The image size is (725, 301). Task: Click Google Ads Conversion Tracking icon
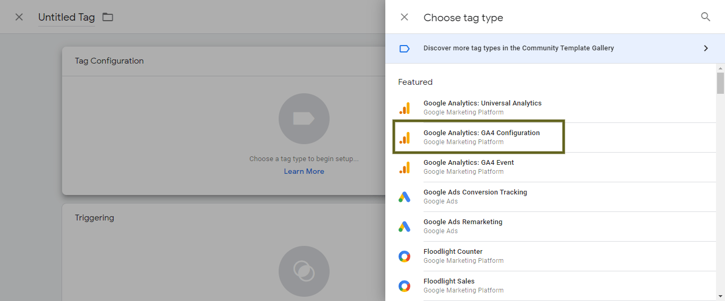(404, 197)
